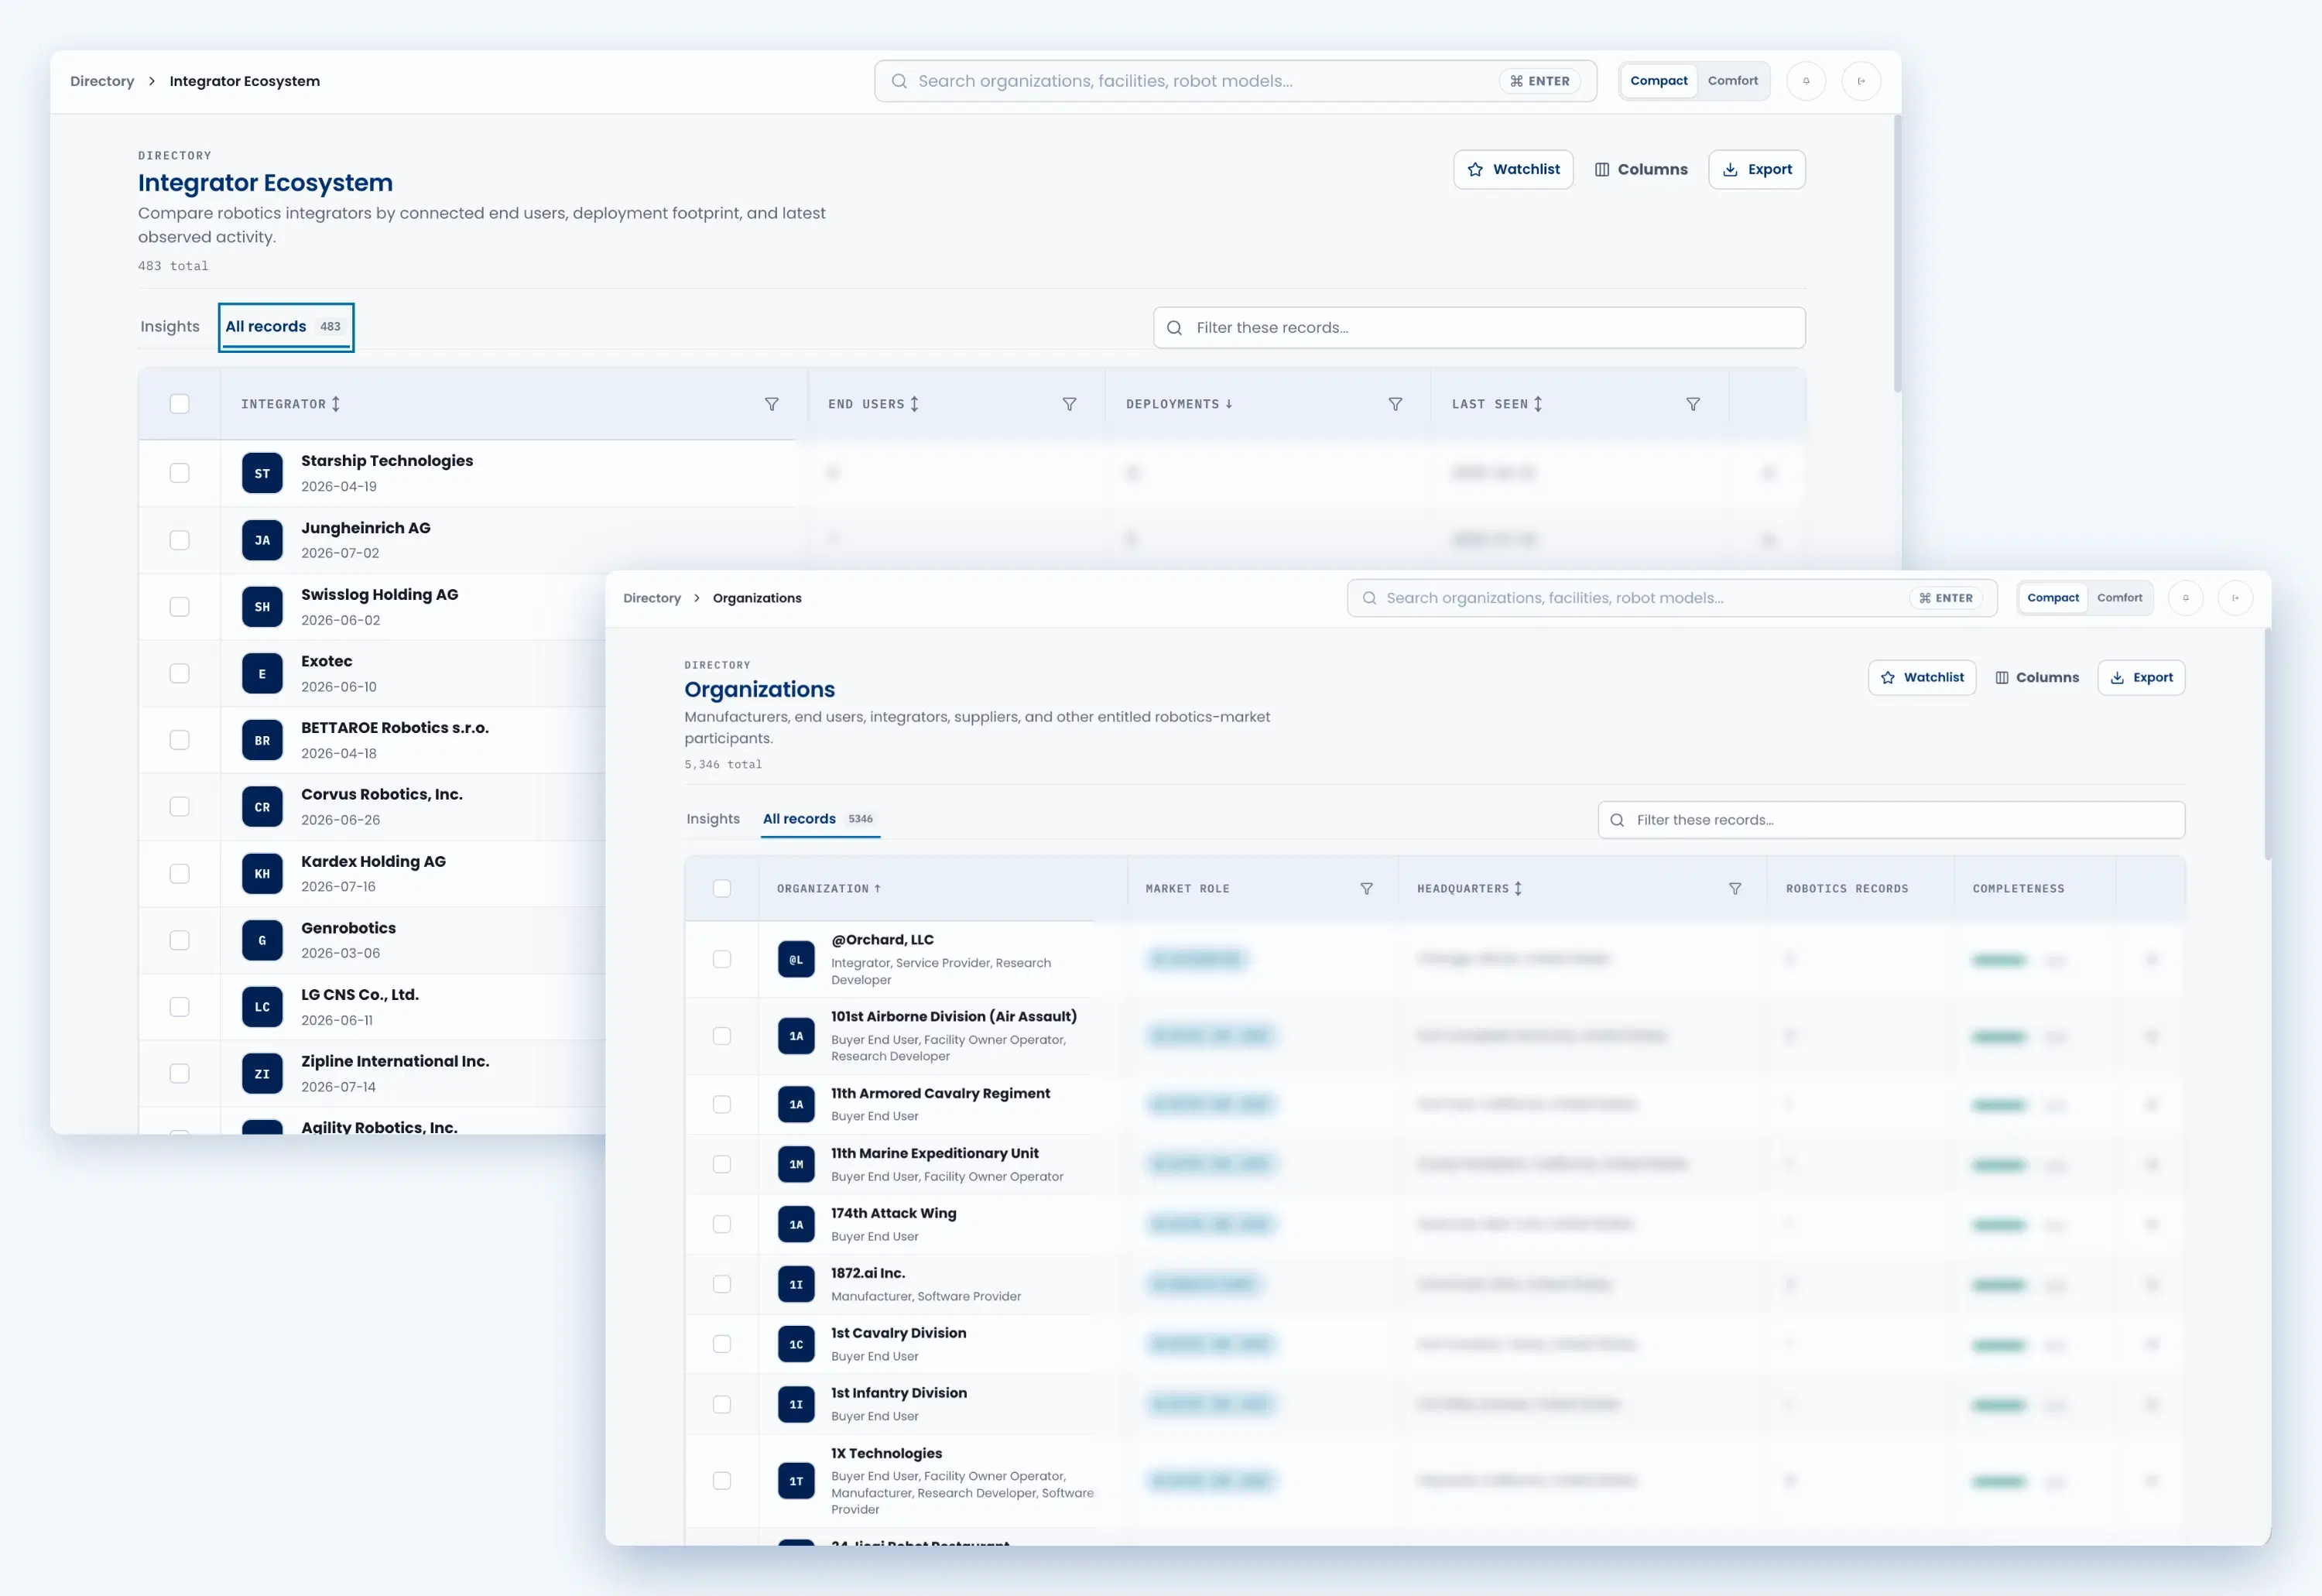Check the @Orchard, LLC row checkbox
2322x1596 pixels.
click(722, 959)
